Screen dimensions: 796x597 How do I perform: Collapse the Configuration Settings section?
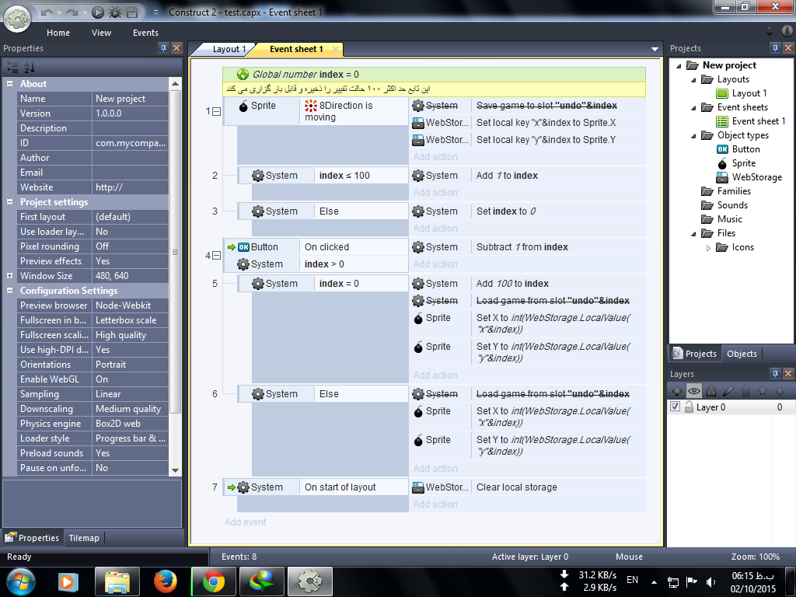click(9, 291)
